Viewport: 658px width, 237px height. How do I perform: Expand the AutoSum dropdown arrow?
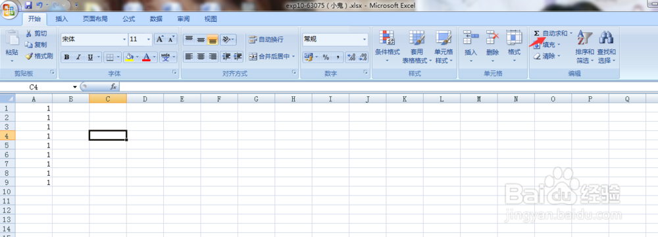click(x=570, y=33)
